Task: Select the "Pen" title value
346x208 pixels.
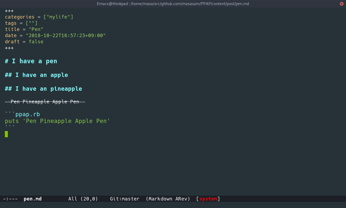Action: point(36,29)
